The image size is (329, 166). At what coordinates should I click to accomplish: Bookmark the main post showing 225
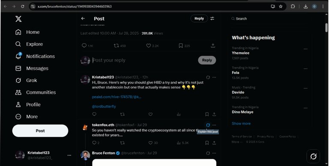181,45
